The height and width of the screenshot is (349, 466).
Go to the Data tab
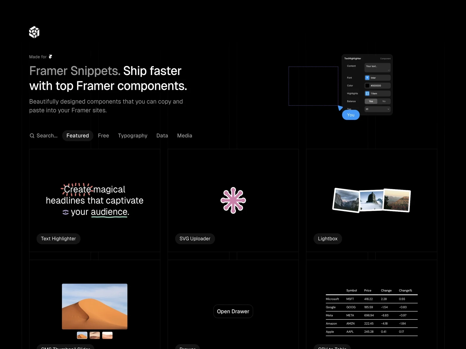point(162,136)
